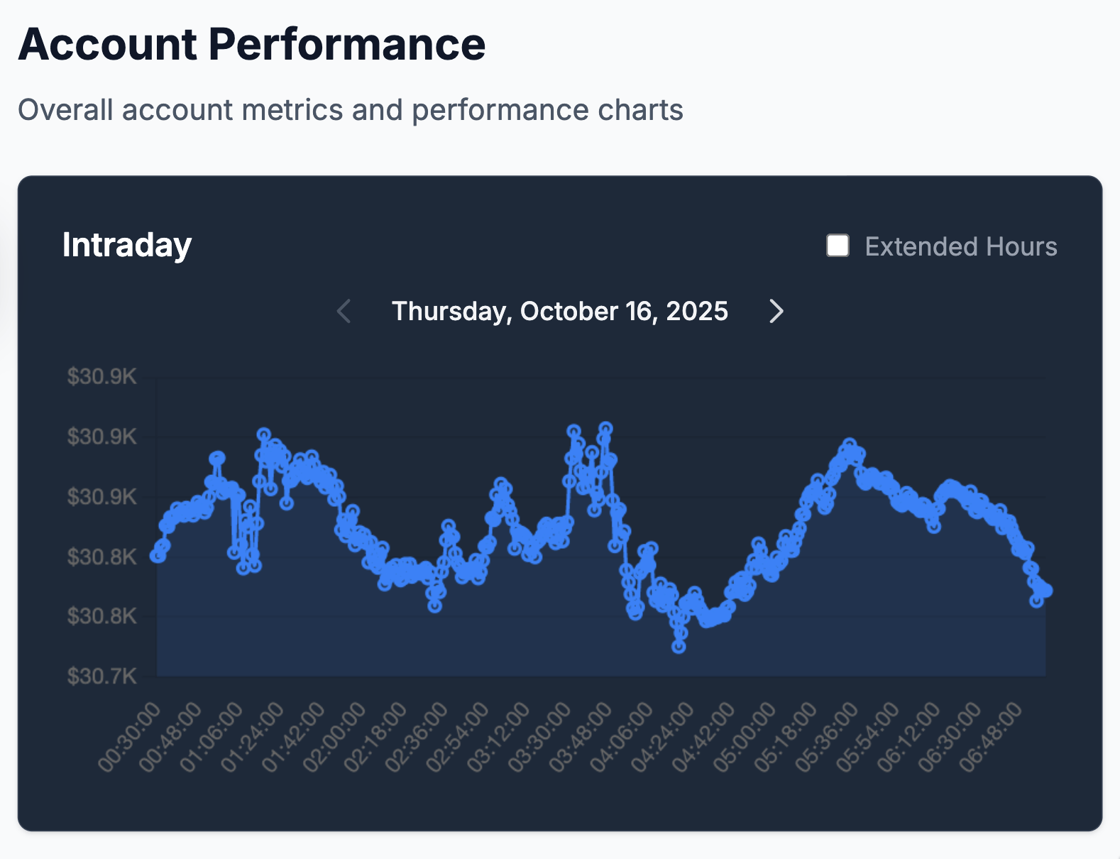1120x859 pixels.
Task: Go to the previous day using left chevron
Action: pos(344,311)
